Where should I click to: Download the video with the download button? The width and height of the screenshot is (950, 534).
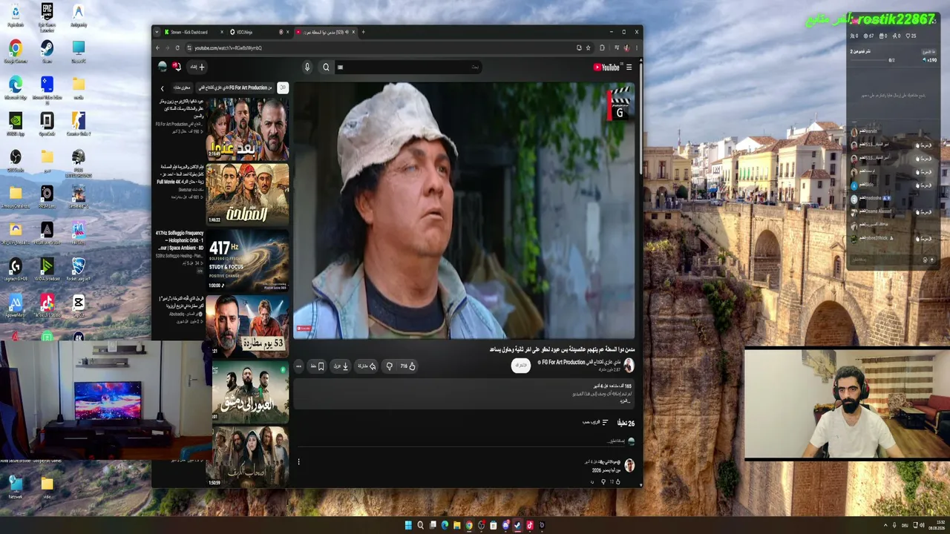[341, 366]
